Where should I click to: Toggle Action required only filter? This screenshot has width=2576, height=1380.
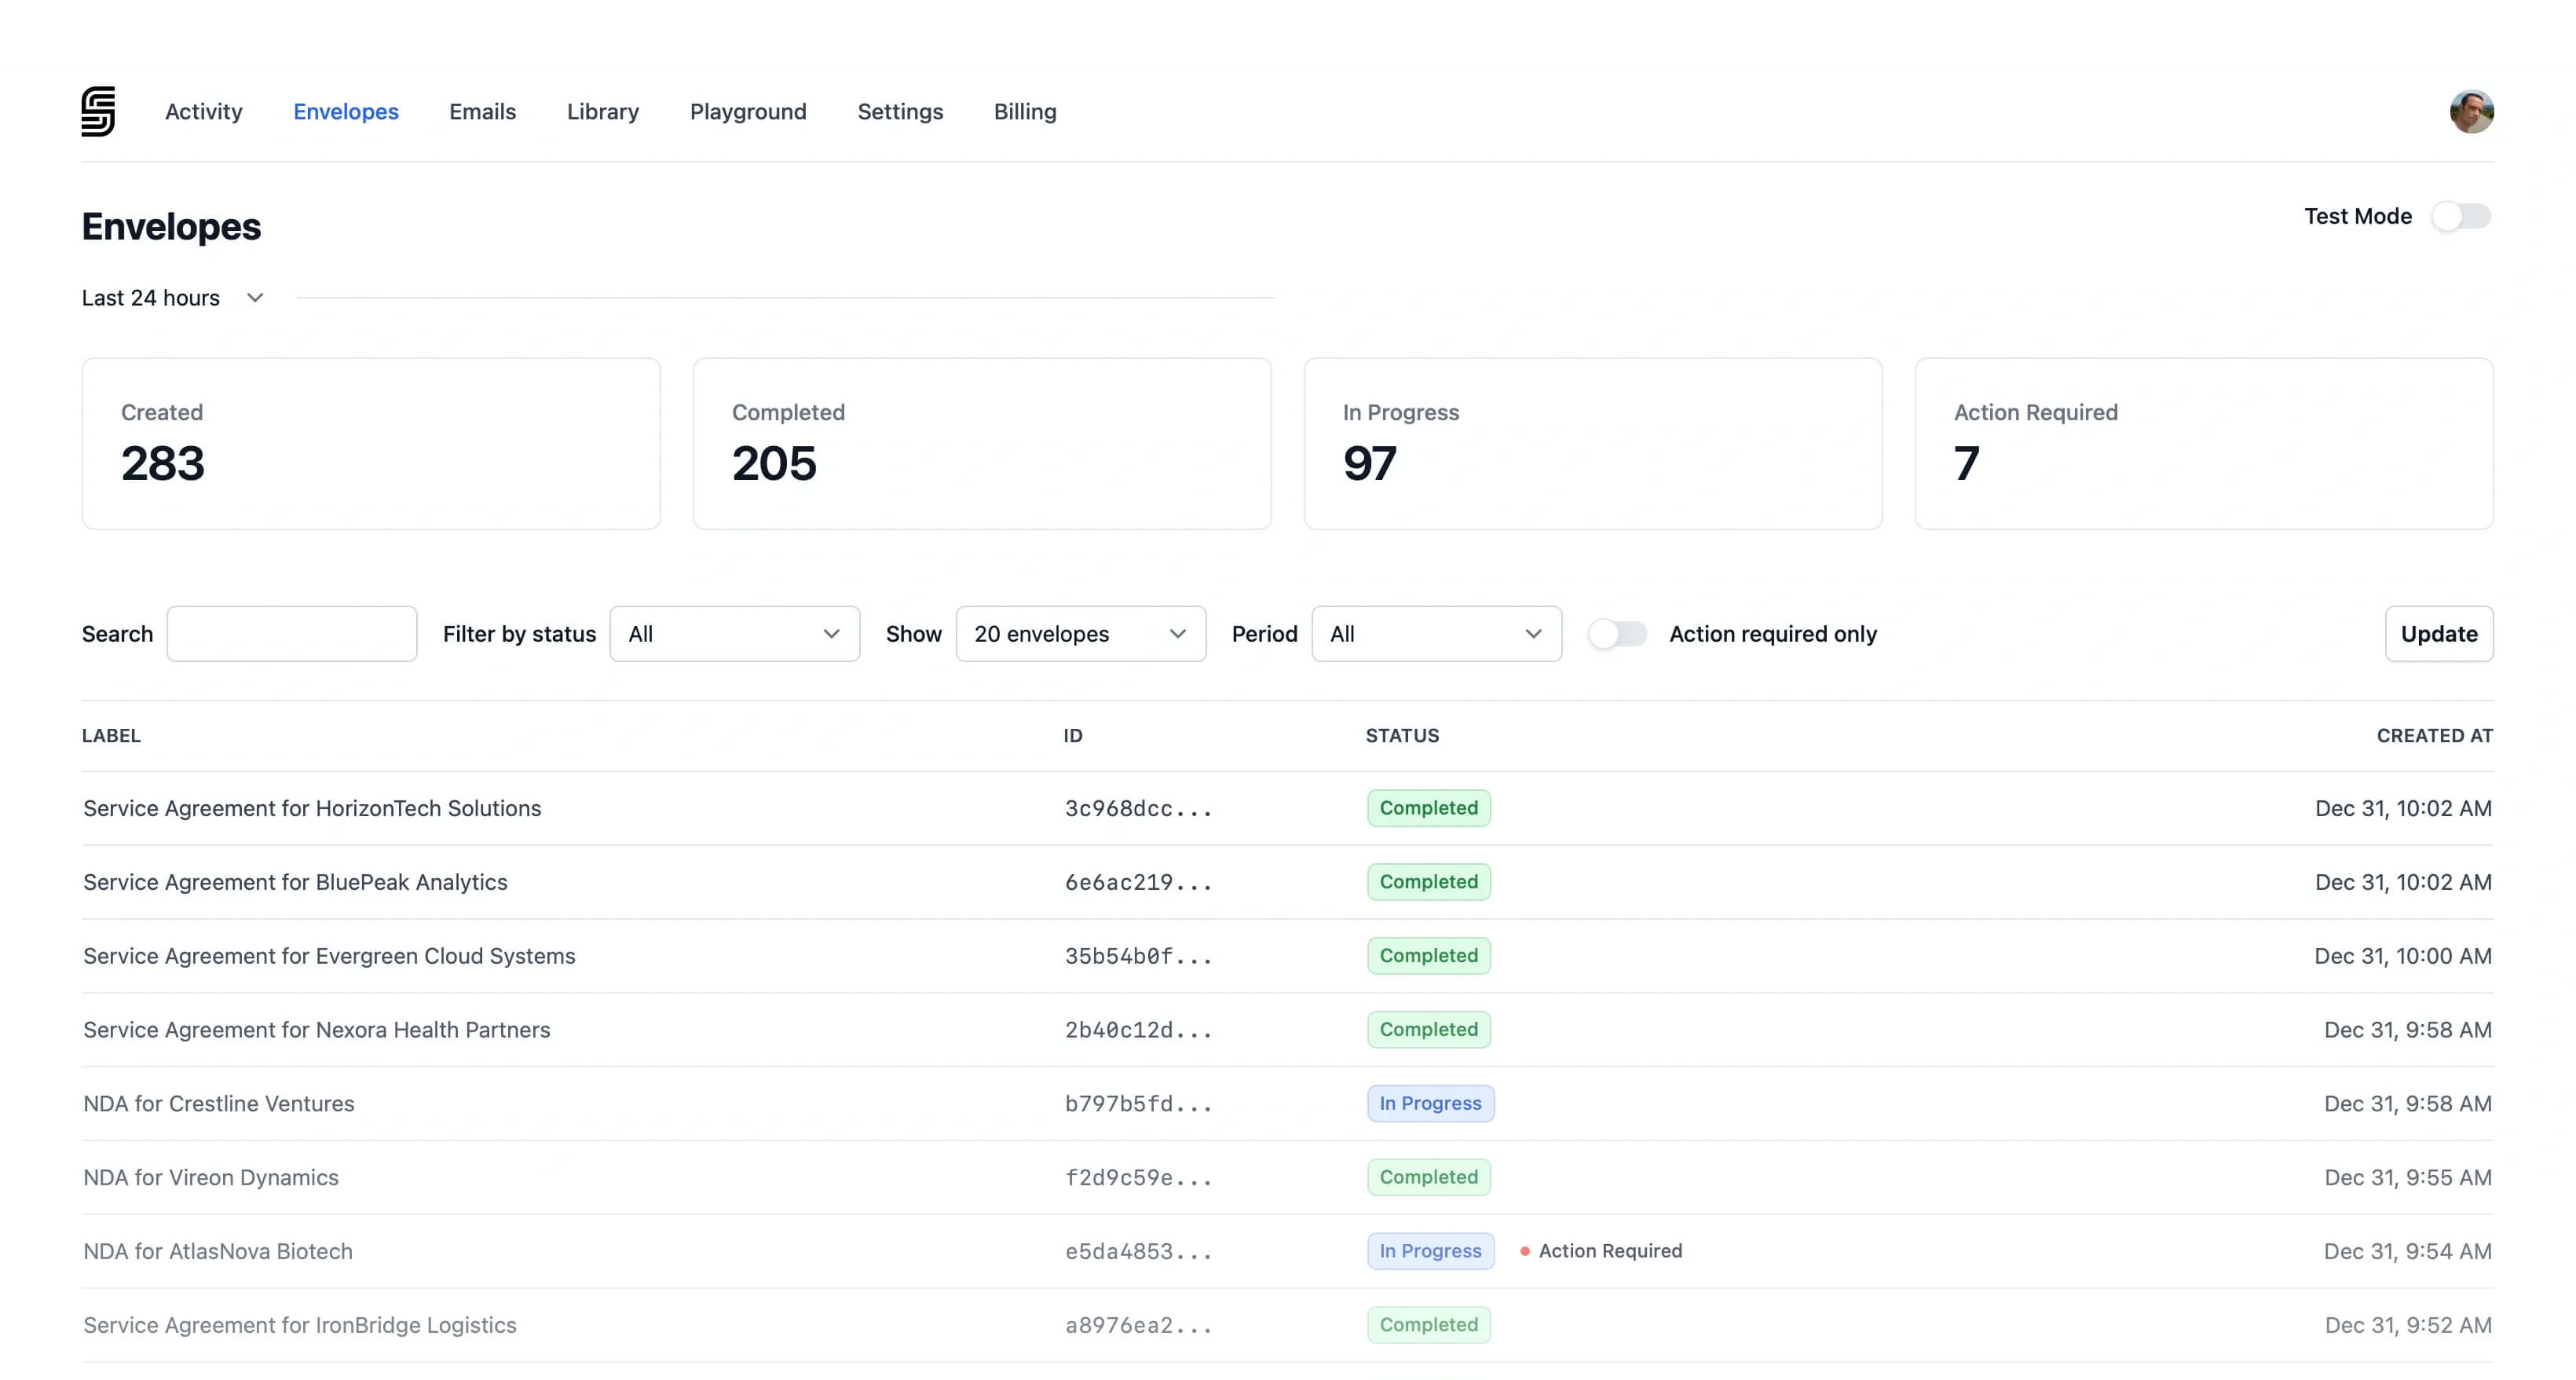pos(1617,634)
